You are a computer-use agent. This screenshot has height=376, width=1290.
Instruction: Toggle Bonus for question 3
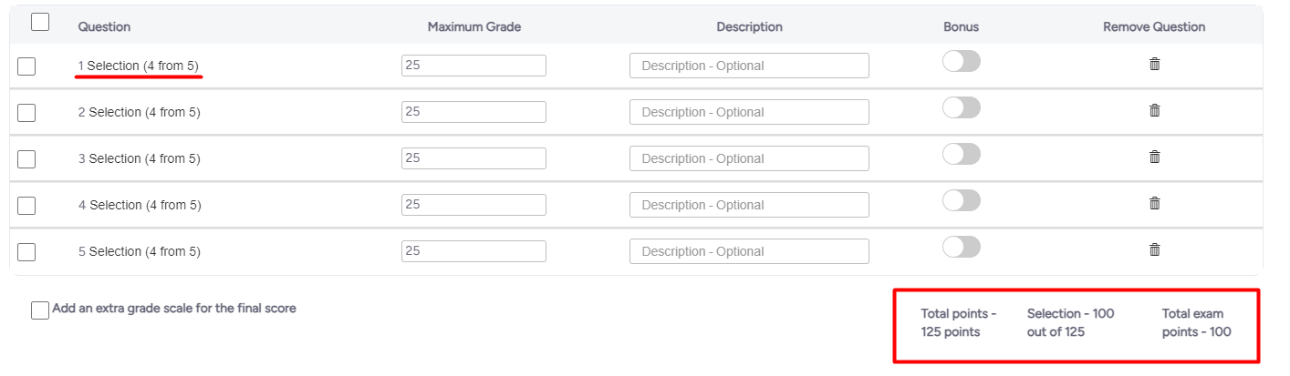point(962,154)
